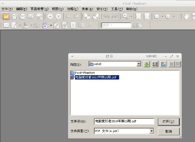Image resolution: width=195 pixels, height=142 pixels.
Task: Open the 注释(C) menu
Action: pos(72,9)
